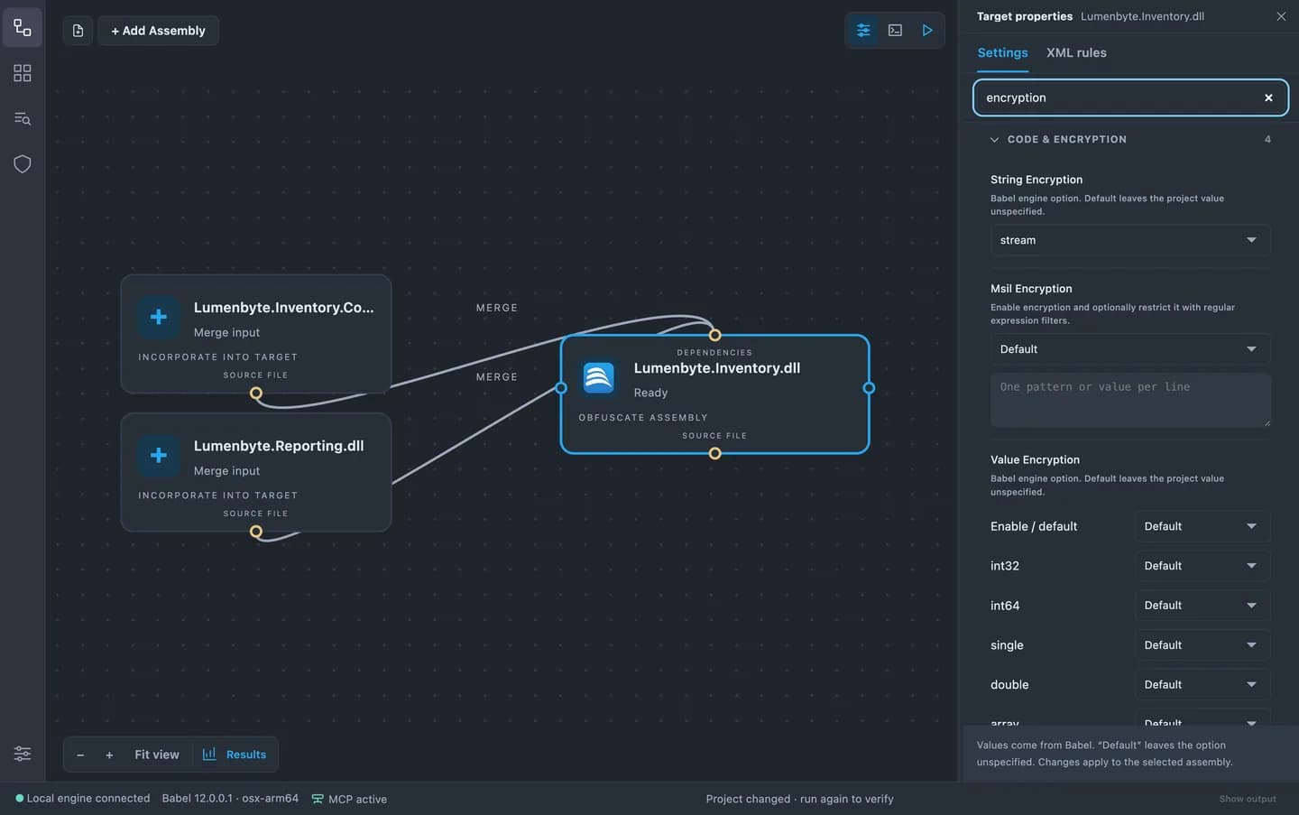The width and height of the screenshot is (1299, 815).
Task: Open the settings sliders icon in sidebar
Action: [x=23, y=754]
